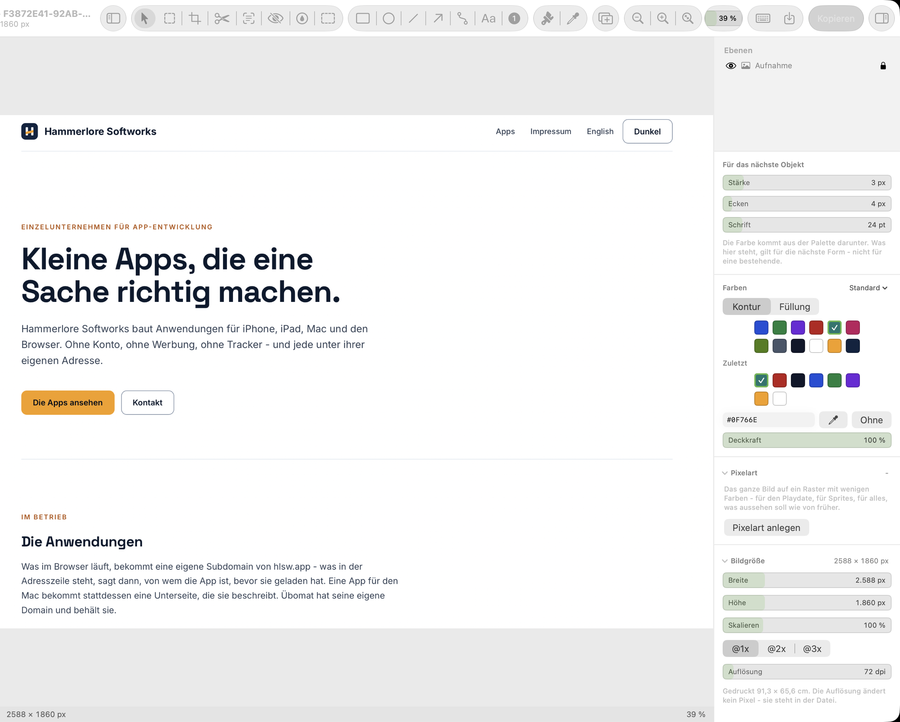Select the hide/redact crossed-eye tool
The width and height of the screenshot is (900, 722).
pyautogui.click(x=276, y=18)
